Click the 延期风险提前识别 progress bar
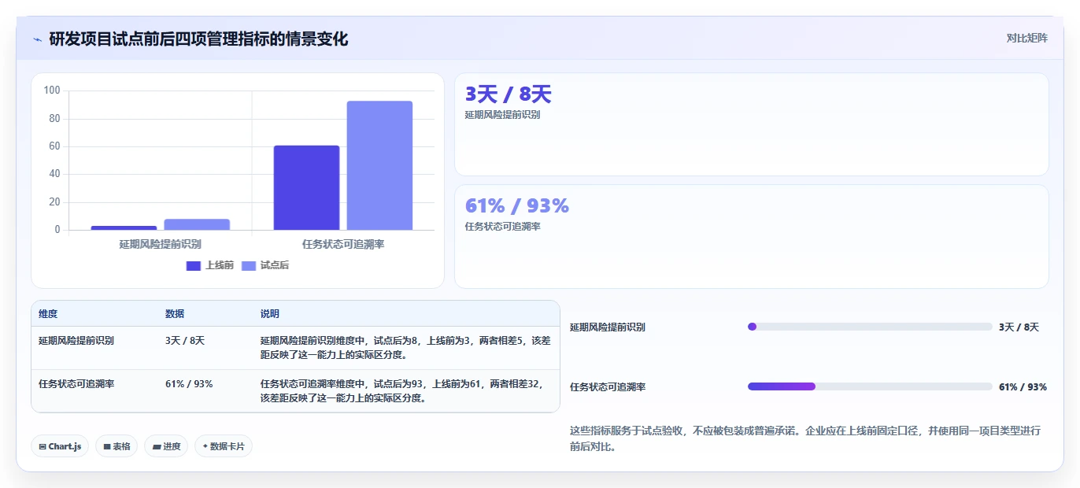Screen dimensions: 1080x488 870,327
